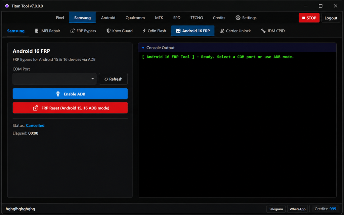Open the COM Port dropdown
The height and width of the screenshot is (215, 344).
click(54, 79)
